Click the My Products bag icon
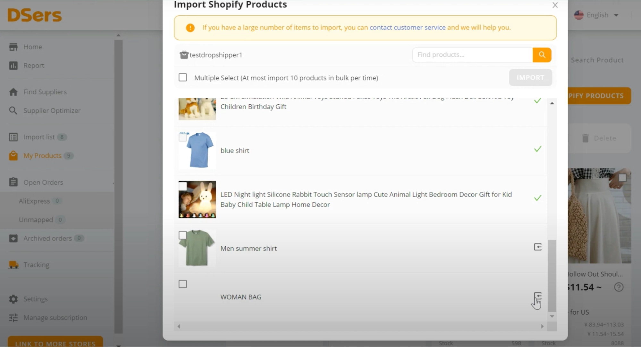The width and height of the screenshot is (641, 347). 13,156
